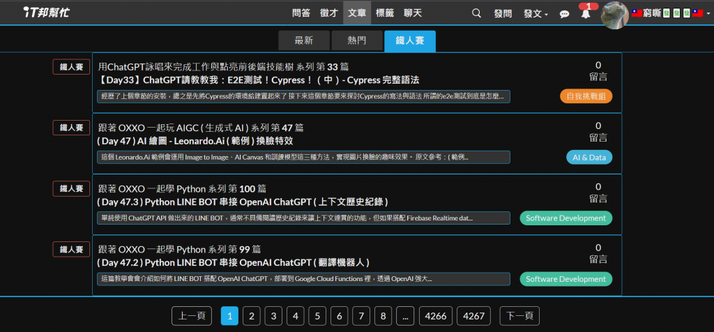Select 文章 in the top navigation
This screenshot has width=714, height=332.
tap(356, 13)
